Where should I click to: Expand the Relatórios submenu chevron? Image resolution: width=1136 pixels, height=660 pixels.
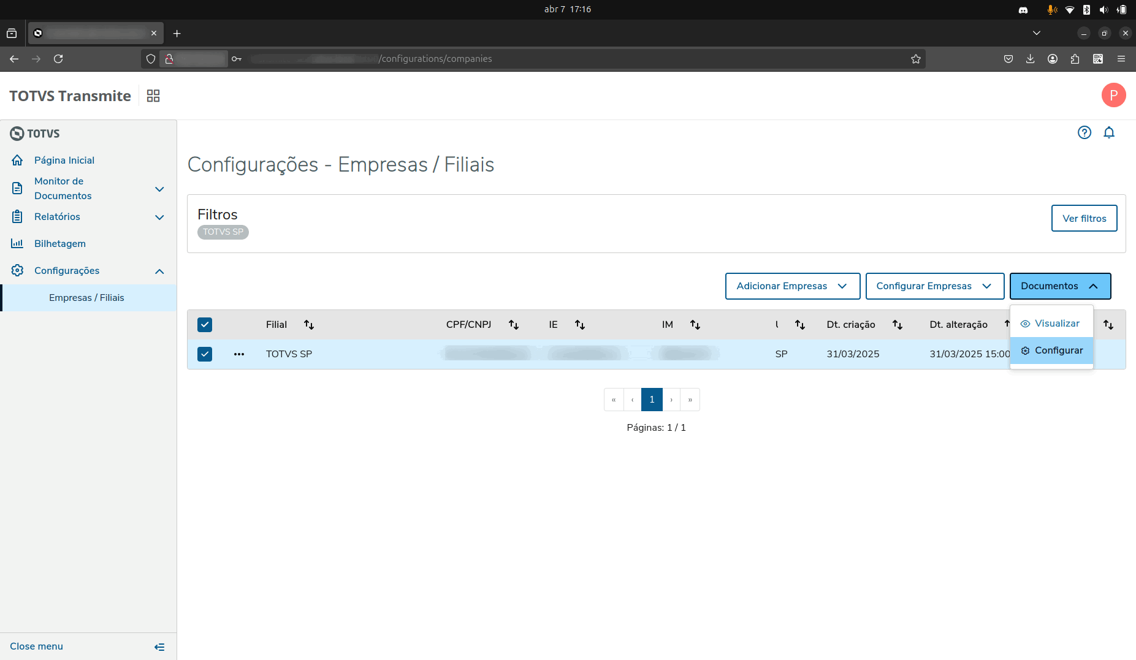[159, 217]
